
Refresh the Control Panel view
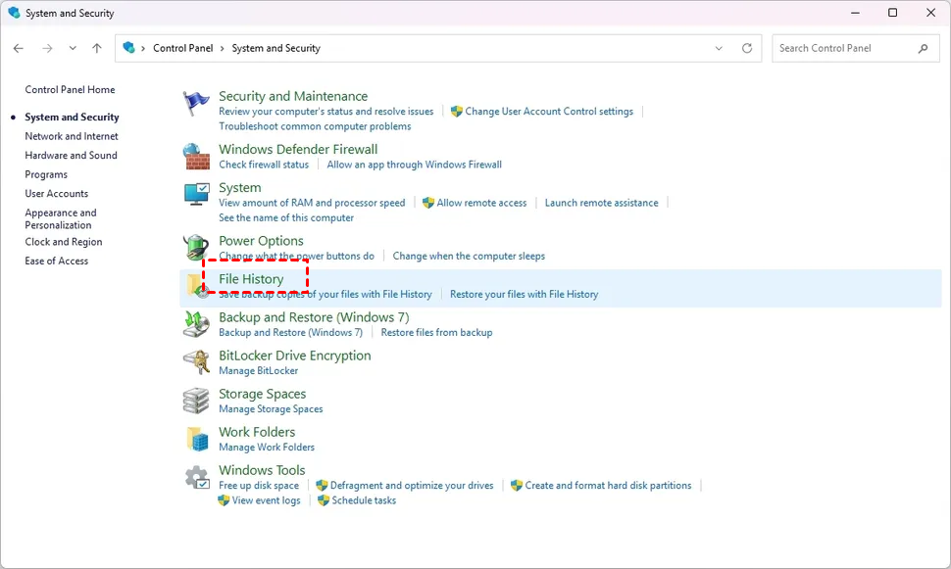(747, 48)
